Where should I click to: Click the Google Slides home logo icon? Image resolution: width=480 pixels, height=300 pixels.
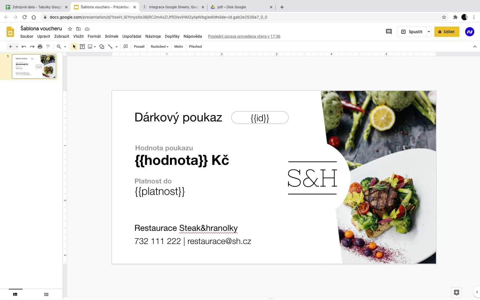pos(10,32)
